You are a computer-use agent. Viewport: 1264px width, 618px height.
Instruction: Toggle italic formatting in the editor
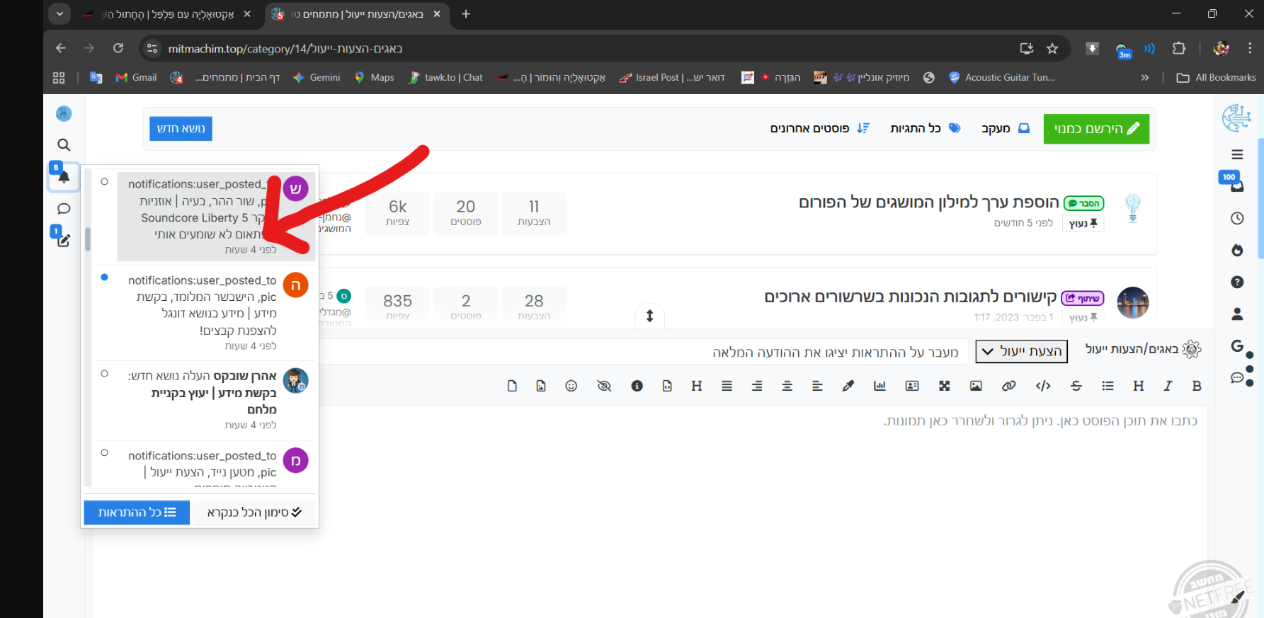coord(1167,386)
